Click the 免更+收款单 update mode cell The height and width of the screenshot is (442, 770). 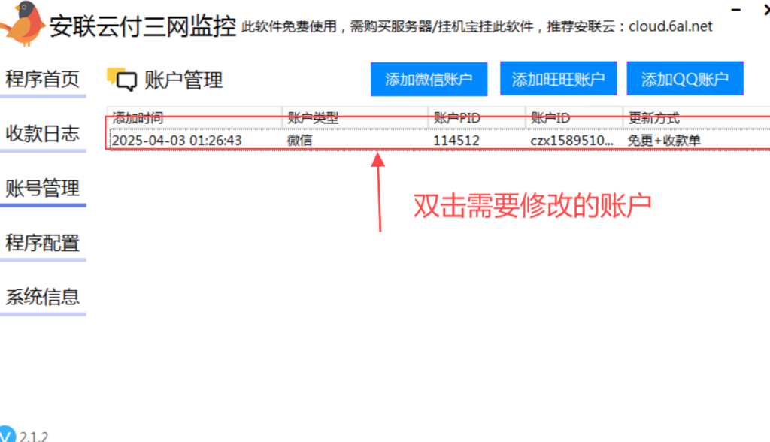tap(664, 141)
